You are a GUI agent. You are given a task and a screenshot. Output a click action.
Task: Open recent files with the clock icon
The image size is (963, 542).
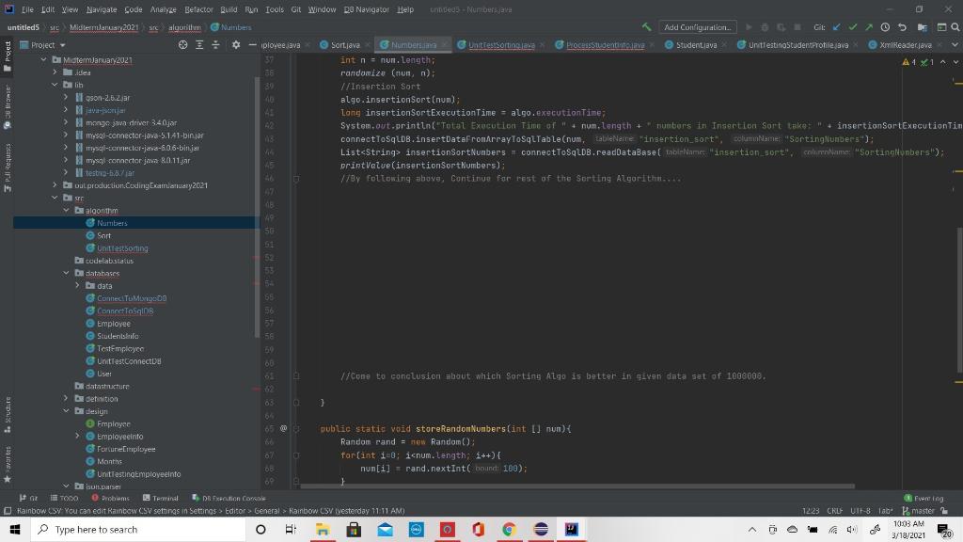(x=884, y=27)
